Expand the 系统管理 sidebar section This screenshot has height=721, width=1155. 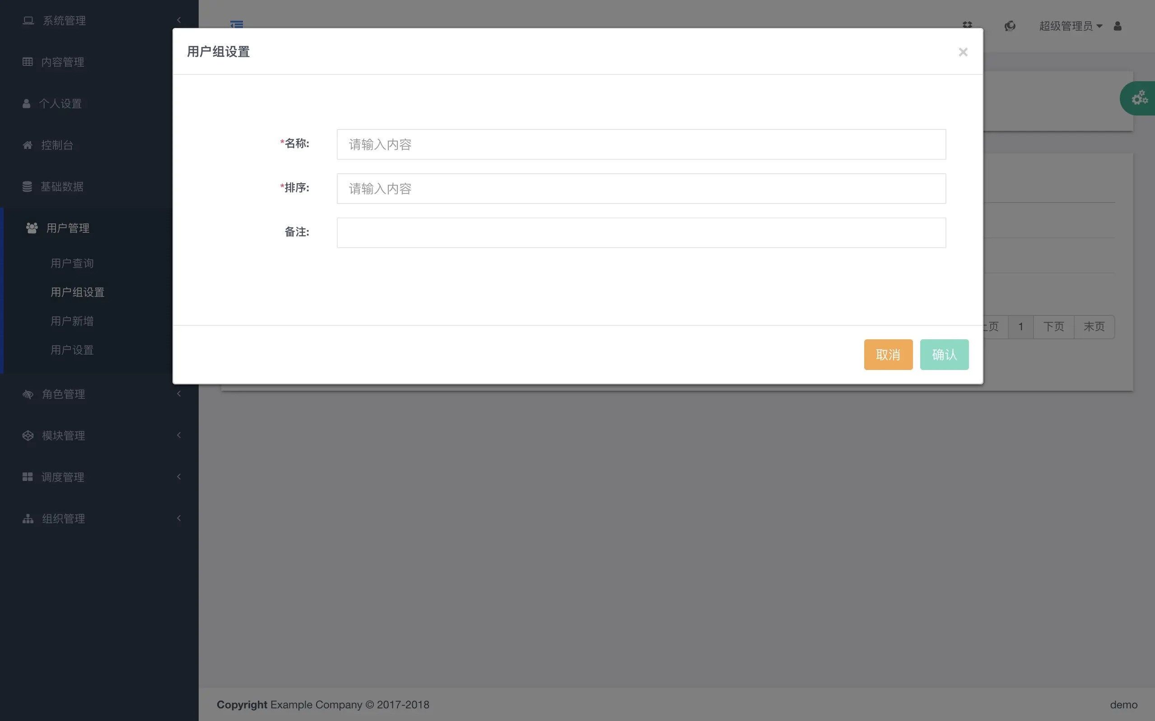64,20
